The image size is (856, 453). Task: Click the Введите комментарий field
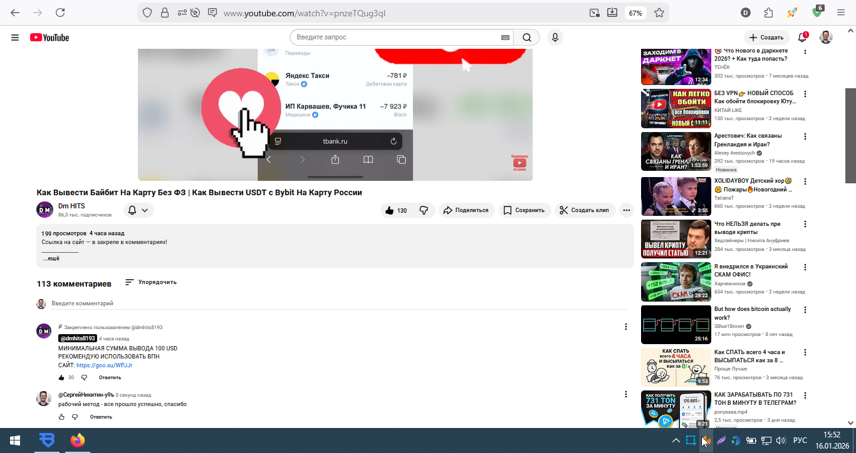[339, 303]
